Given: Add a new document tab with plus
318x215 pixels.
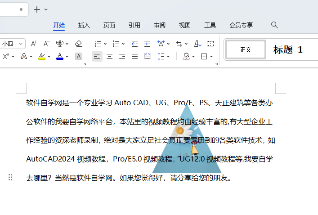Looking at the screenshot, I should point(37,9).
